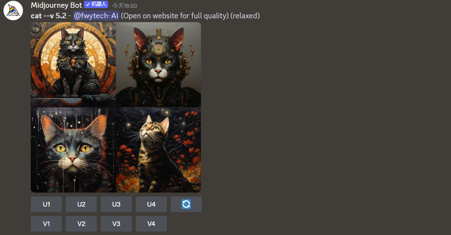The image size is (451, 235).
Task: Click the Midjourney Bot sailboat avatar
Action: tap(13, 11)
